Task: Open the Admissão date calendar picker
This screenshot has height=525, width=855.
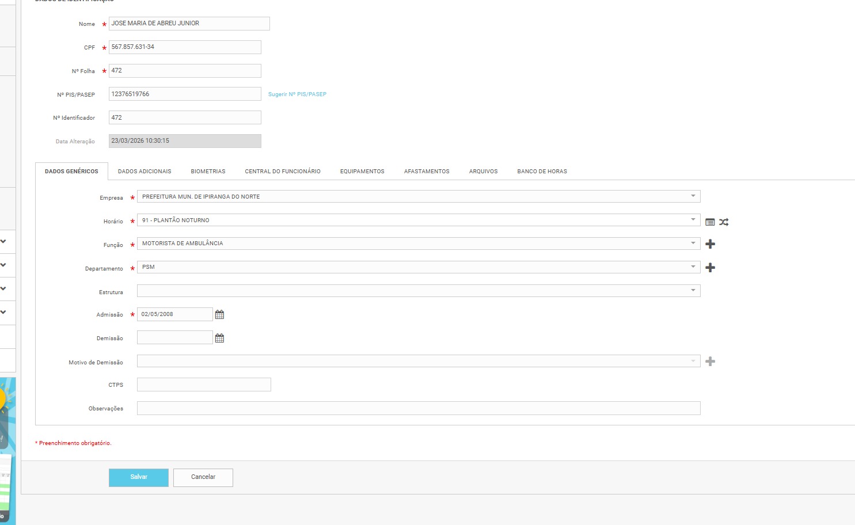Action: [x=219, y=314]
